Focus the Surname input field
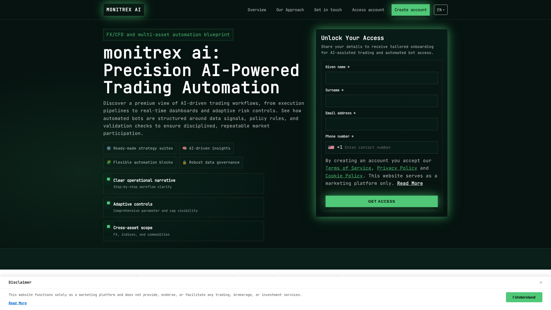 coord(382,101)
